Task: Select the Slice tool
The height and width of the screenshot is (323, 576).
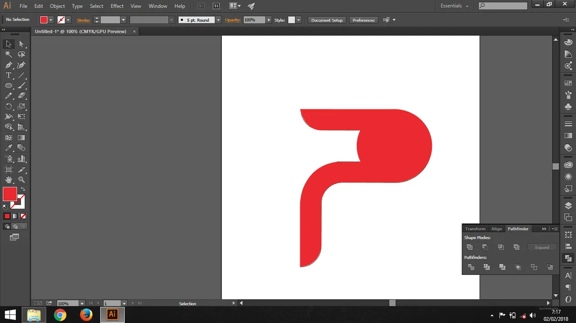Action: tap(21, 170)
